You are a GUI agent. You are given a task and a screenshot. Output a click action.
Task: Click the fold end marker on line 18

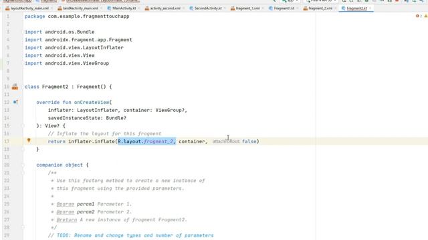[x=23, y=149]
